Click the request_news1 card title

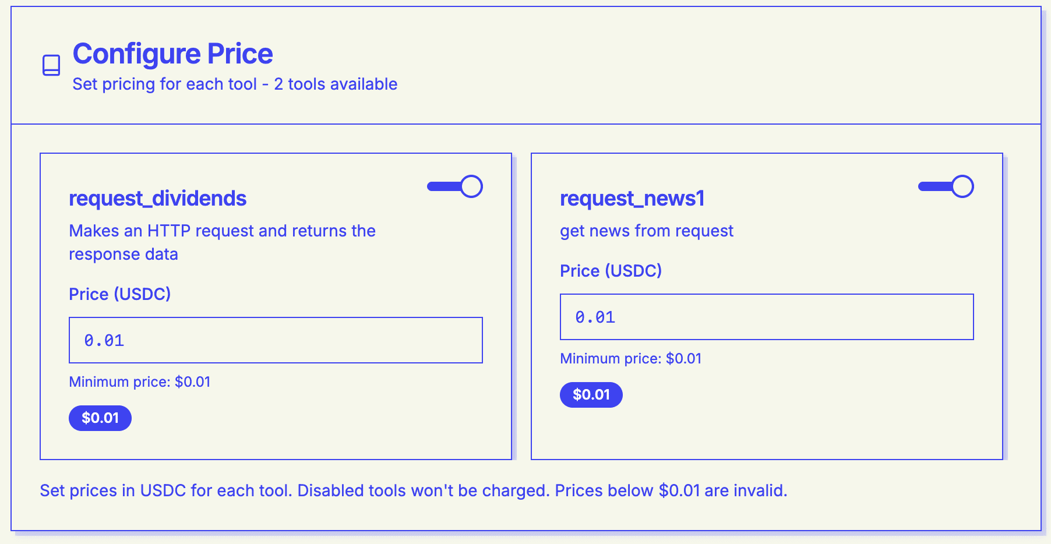(x=633, y=198)
